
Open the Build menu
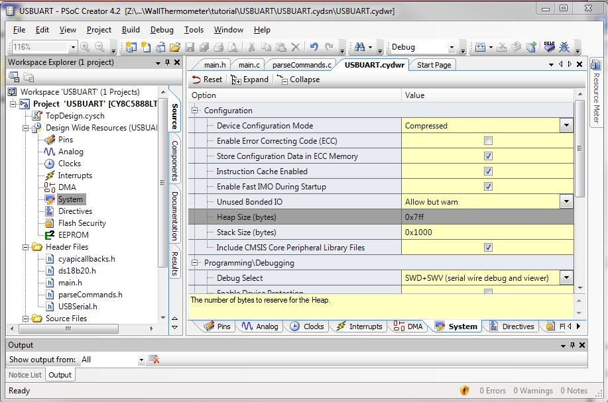tap(131, 30)
